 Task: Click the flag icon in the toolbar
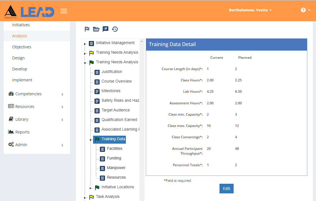87,29
